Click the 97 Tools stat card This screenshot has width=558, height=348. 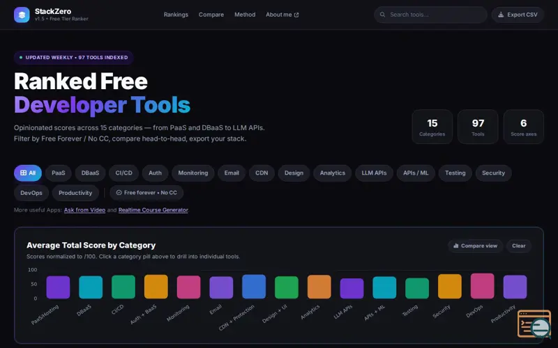[x=478, y=127]
